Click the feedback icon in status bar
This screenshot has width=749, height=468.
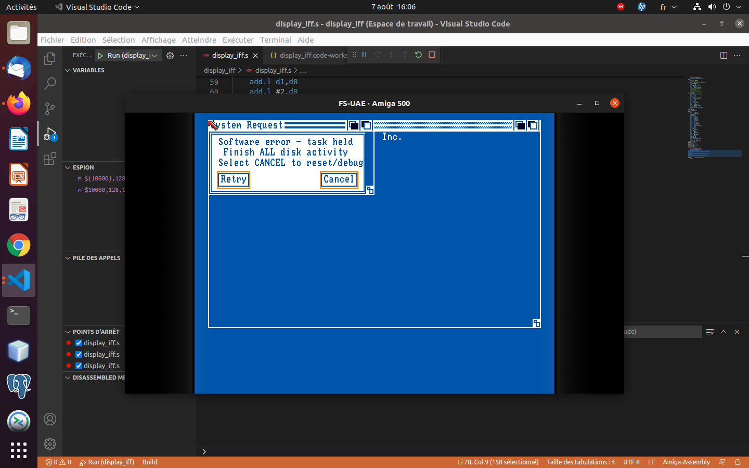pos(722,462)
